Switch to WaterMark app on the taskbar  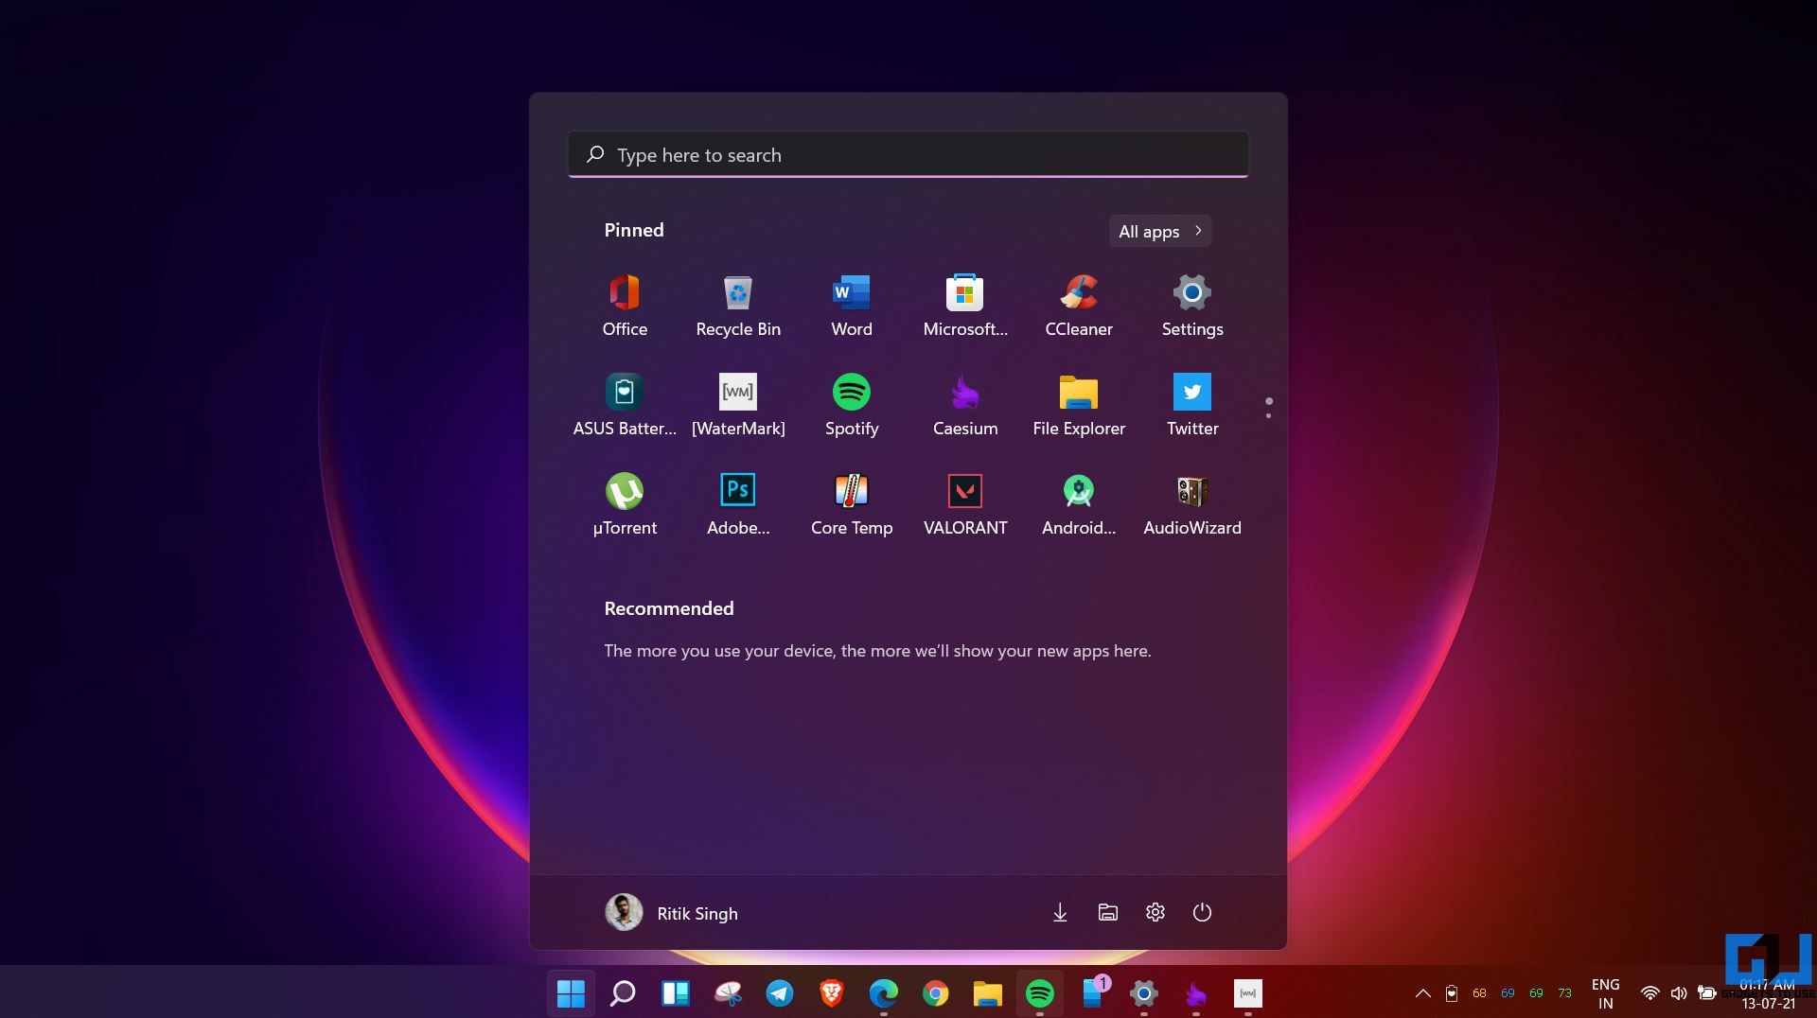coord(1247,993)
